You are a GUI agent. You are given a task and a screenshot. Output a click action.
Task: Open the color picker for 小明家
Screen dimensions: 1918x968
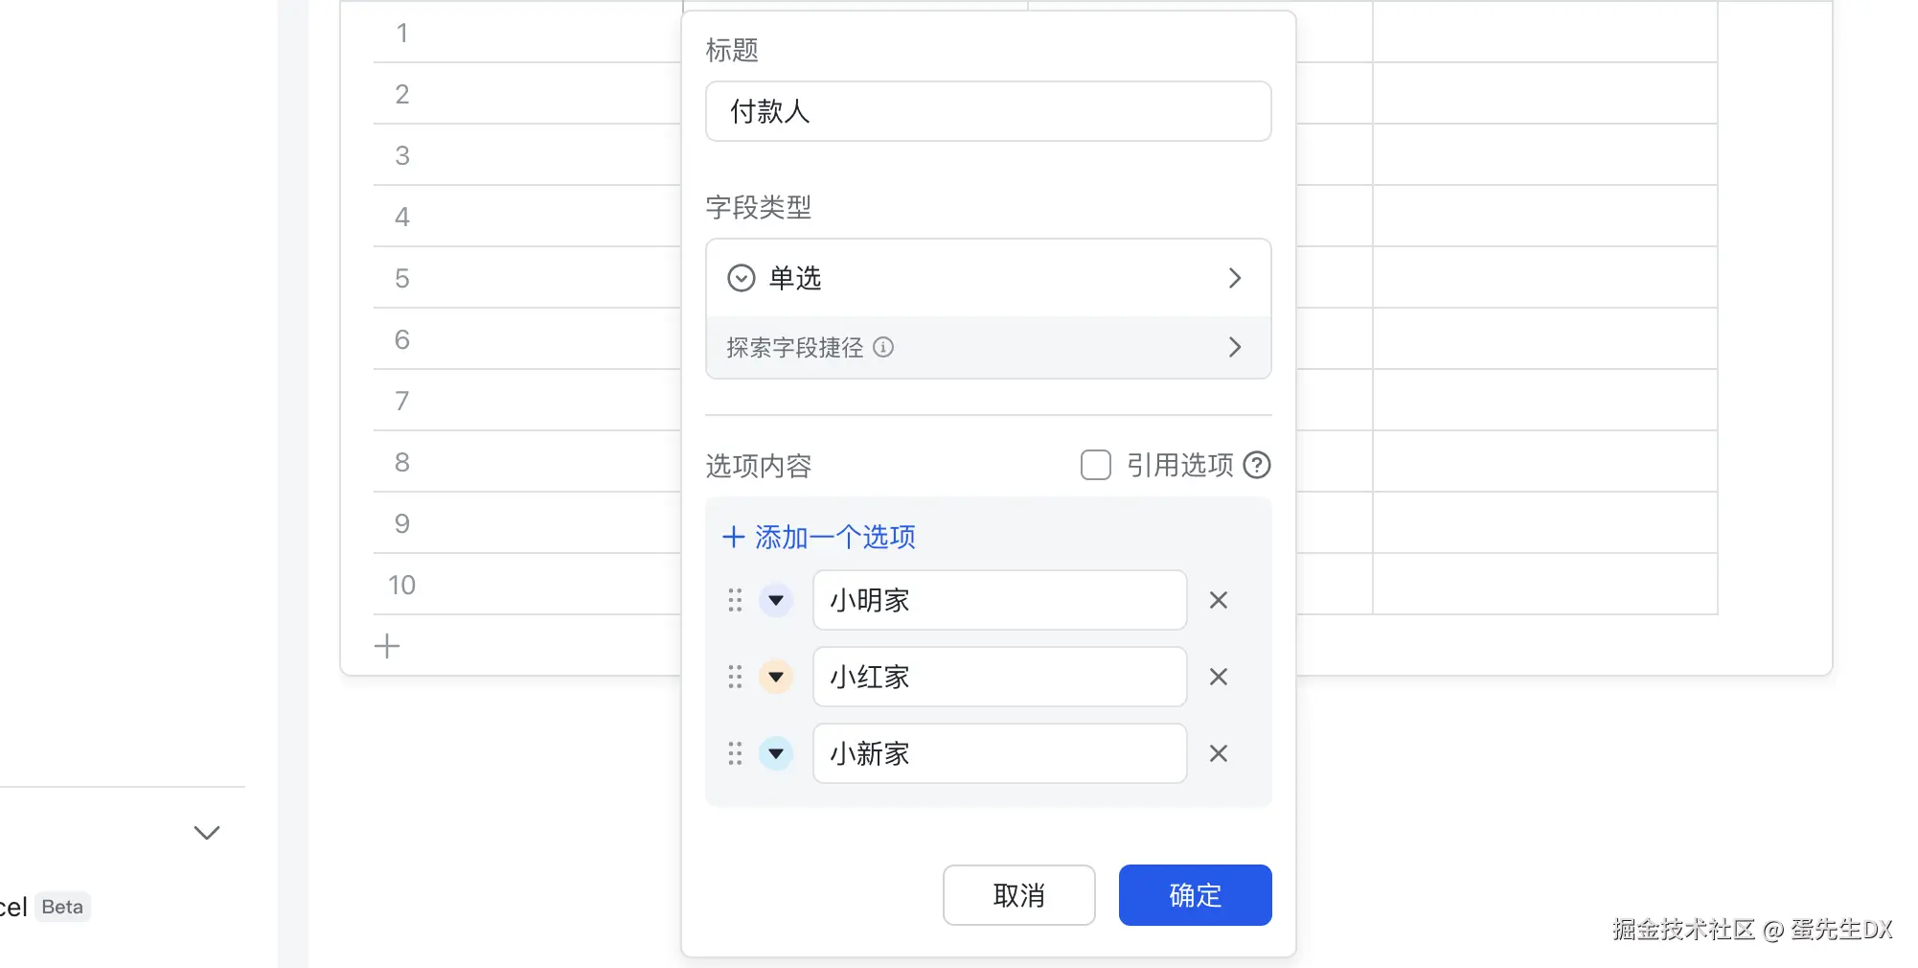(776, 600)
